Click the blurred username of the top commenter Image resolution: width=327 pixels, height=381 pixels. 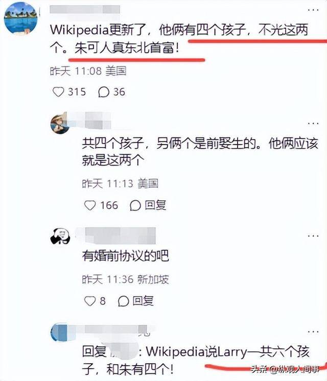click(85, 10)
